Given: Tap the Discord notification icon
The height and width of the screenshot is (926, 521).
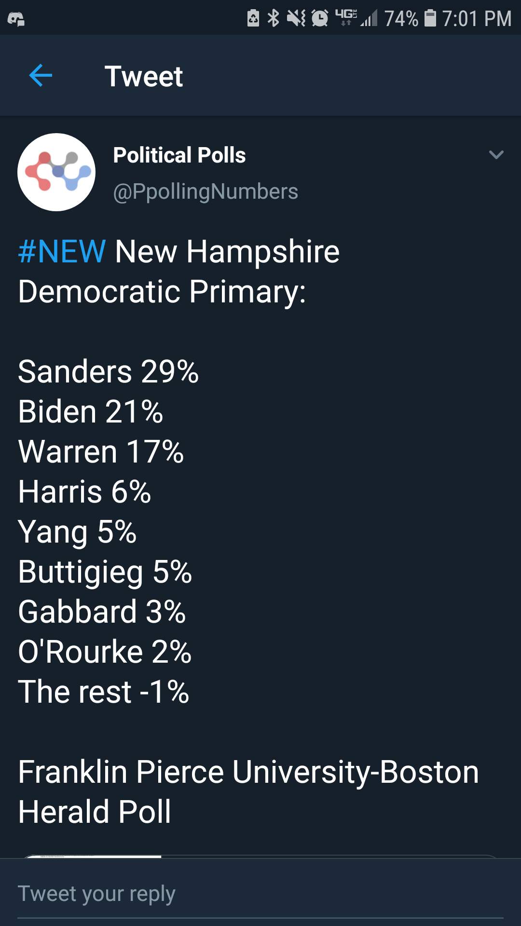Looking at the screenshot, I should [16, 19].
